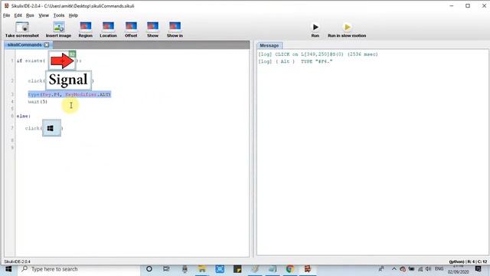Click the Windows logo image thumbnail in line 7
The image size is (490, 276).
coord(51,128)
